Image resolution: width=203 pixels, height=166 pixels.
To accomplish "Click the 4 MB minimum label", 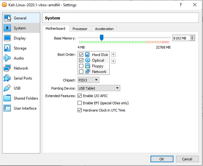I will (x=81, y=47).
